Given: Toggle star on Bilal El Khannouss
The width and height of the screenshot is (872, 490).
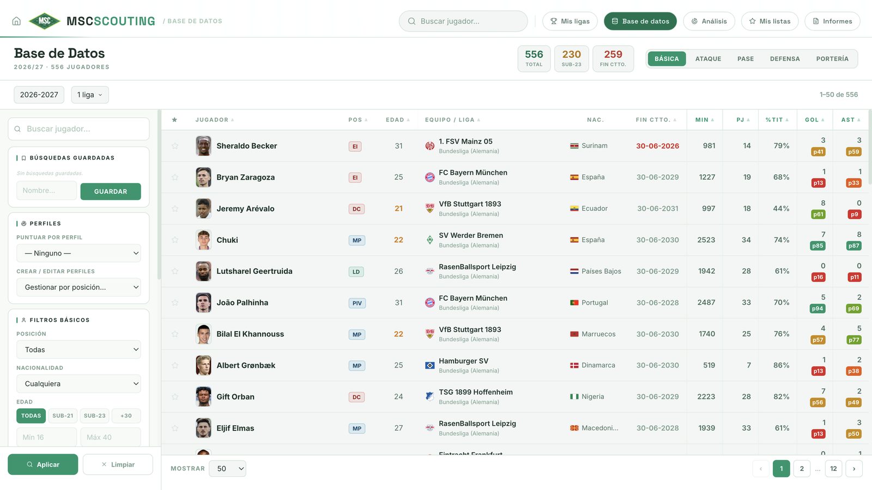Looking at the screenshot, I should [175, 334].
